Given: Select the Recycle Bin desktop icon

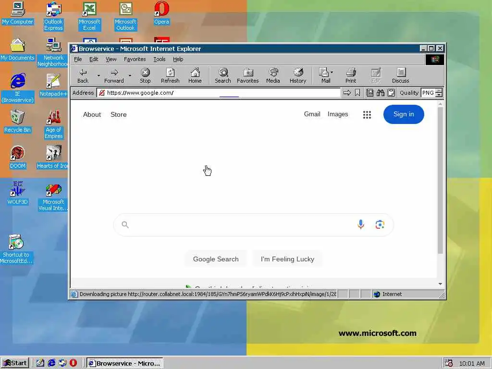Looking at the screenshot, I should (x=18, y=121).
